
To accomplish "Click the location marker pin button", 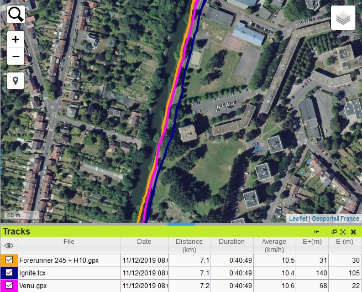I will pyautogui.click(x=15, y=81).
